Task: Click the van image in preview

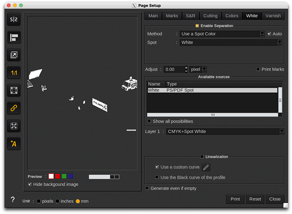Action: coord(130,84)
